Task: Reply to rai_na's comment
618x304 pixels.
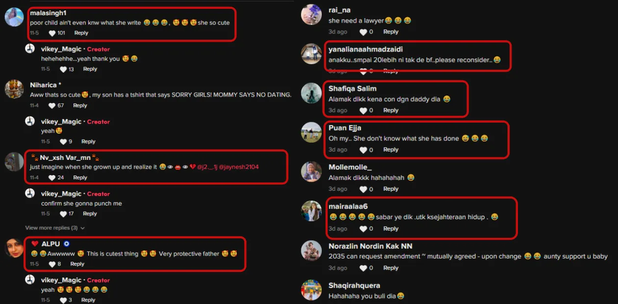Action: coord(391,32)
